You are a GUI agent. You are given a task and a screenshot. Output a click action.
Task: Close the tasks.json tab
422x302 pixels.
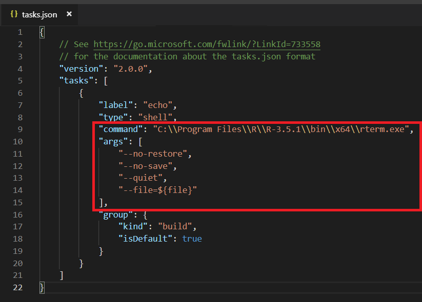(x=69, y=14)
